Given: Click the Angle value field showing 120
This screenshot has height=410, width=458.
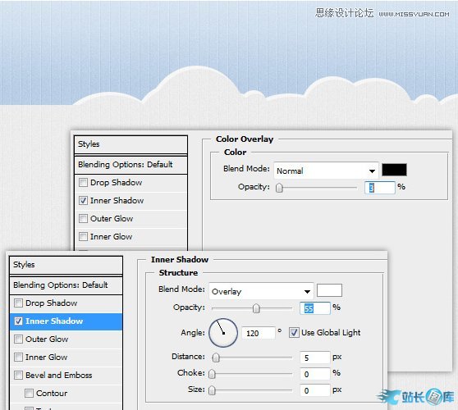Looking at the screenshot, I should [x=259, y=333].
